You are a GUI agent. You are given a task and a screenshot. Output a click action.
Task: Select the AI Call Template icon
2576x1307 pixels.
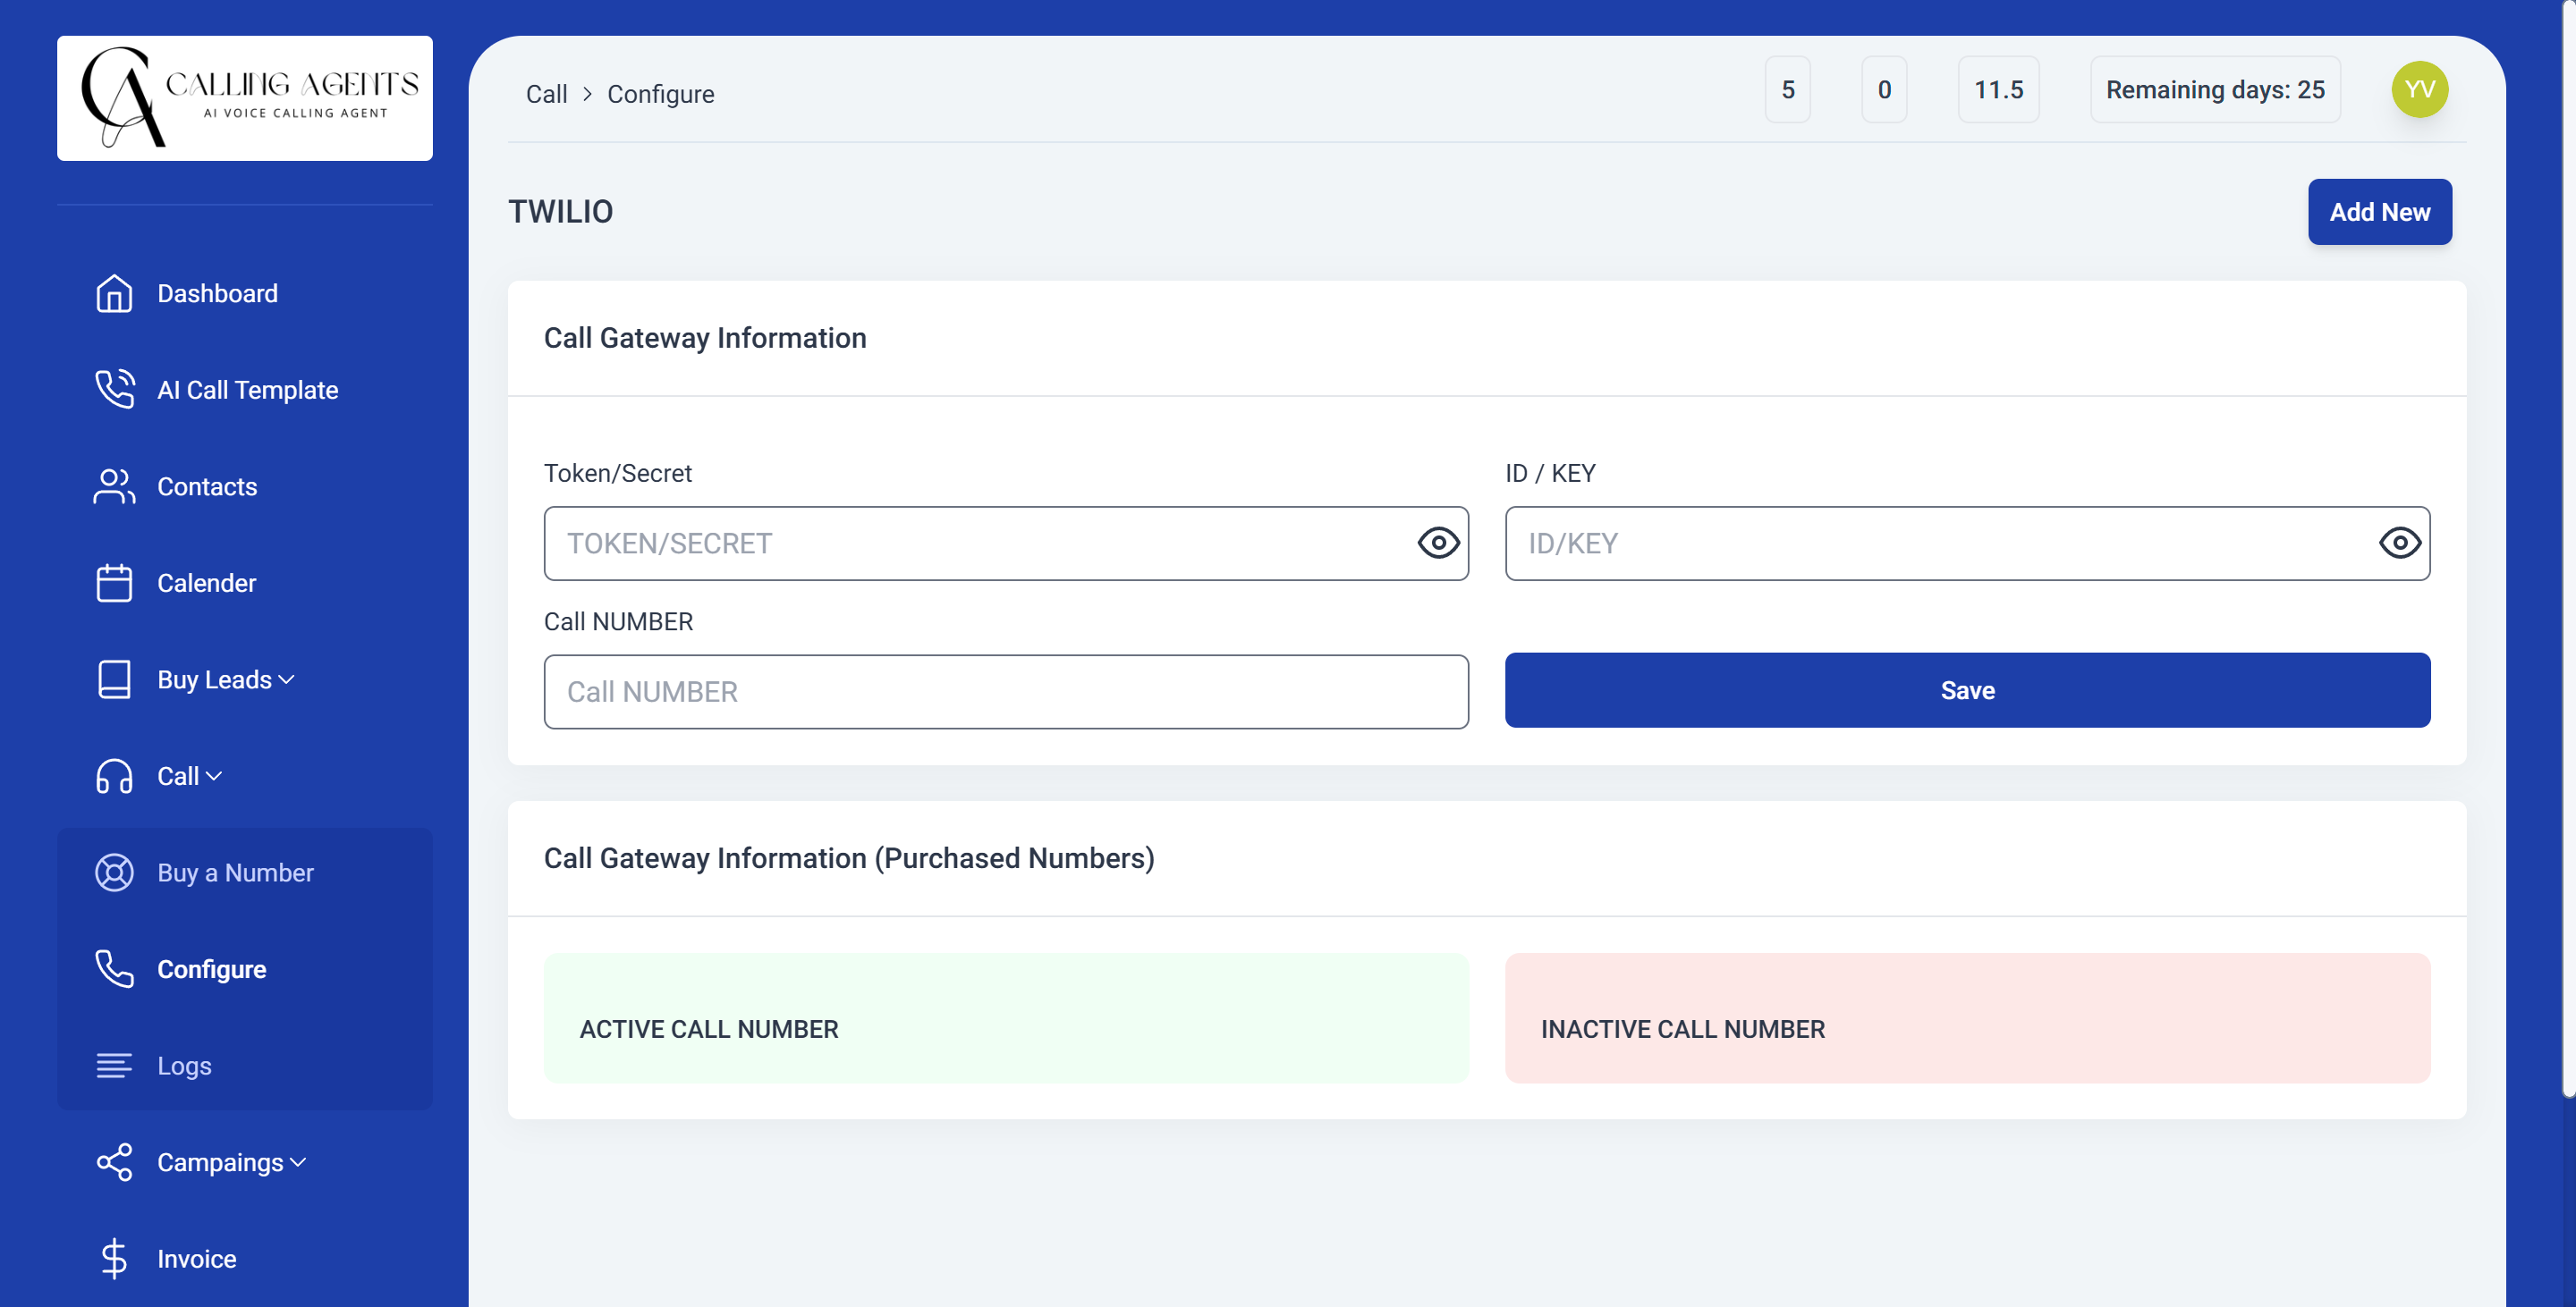coord(114,390)
